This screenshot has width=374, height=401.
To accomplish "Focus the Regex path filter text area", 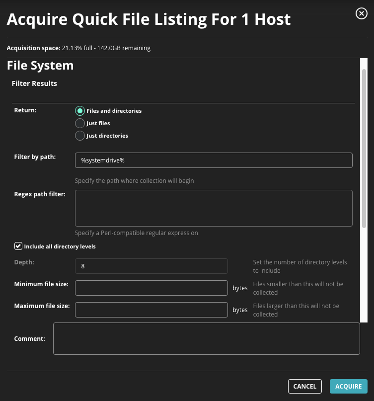I will tap(214, 208).
